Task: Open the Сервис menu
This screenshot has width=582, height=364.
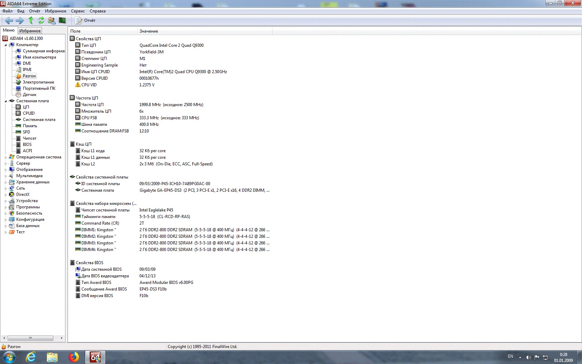Action: click(78, 11)
